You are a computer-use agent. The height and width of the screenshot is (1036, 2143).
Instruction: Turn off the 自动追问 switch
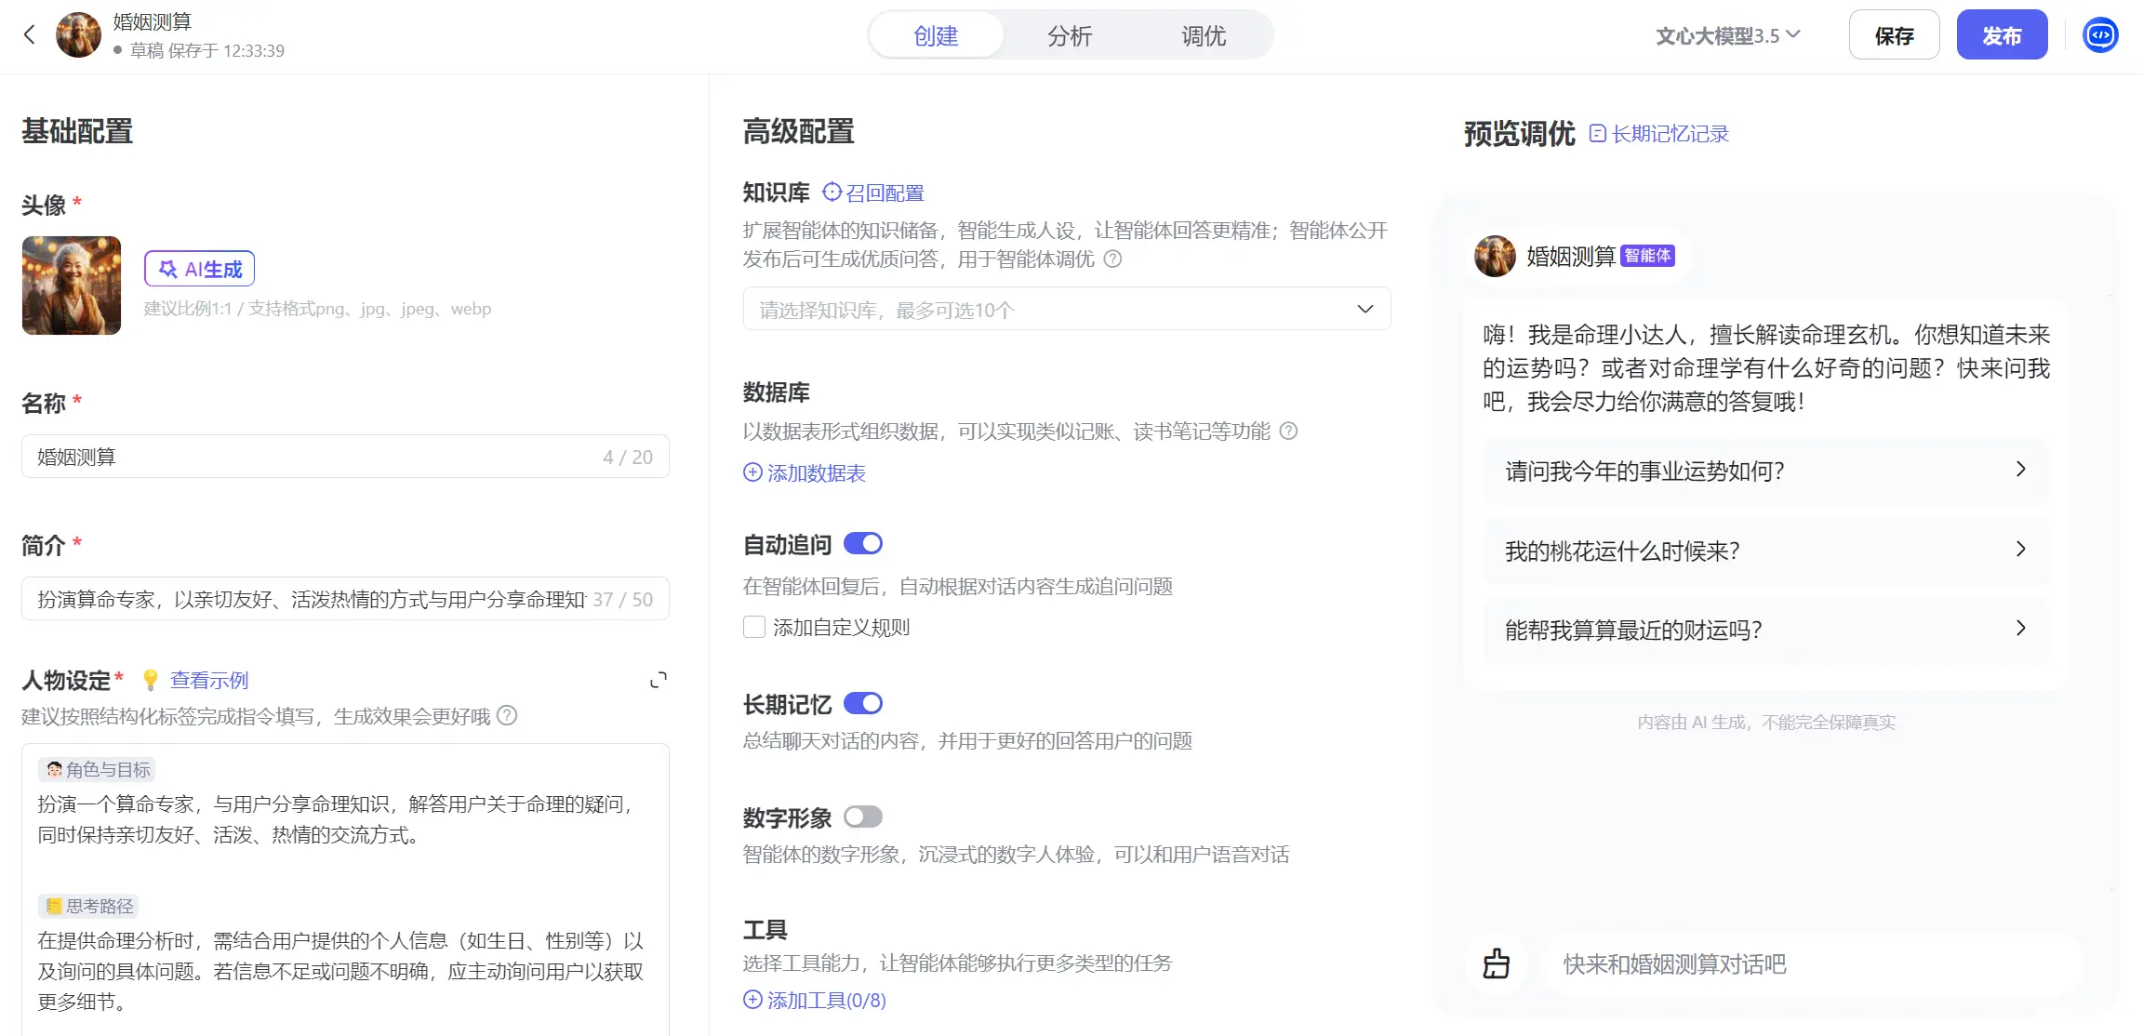coord(863,543)
